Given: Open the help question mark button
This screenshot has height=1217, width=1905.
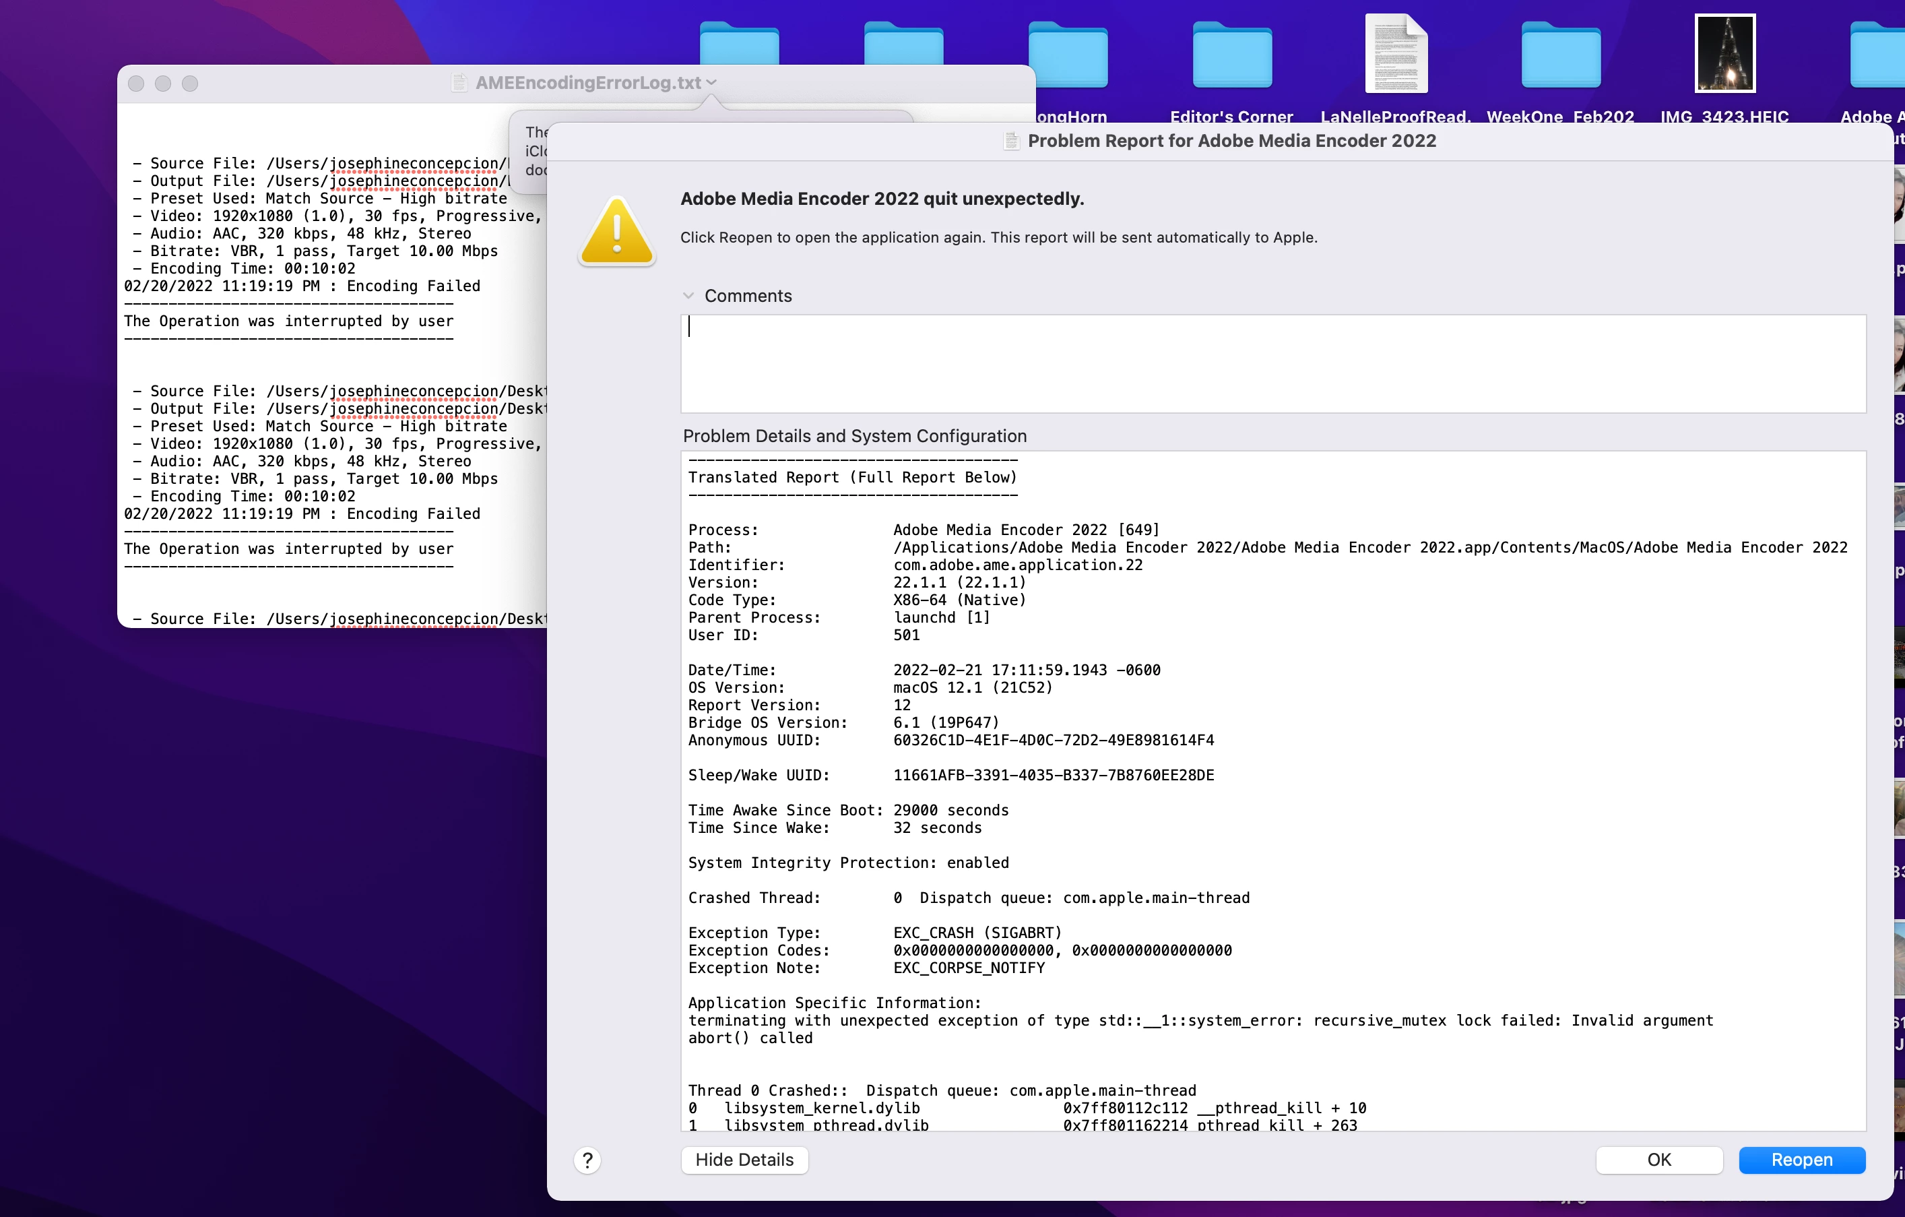Looking at the screenshot, I should click(587, 1160).
